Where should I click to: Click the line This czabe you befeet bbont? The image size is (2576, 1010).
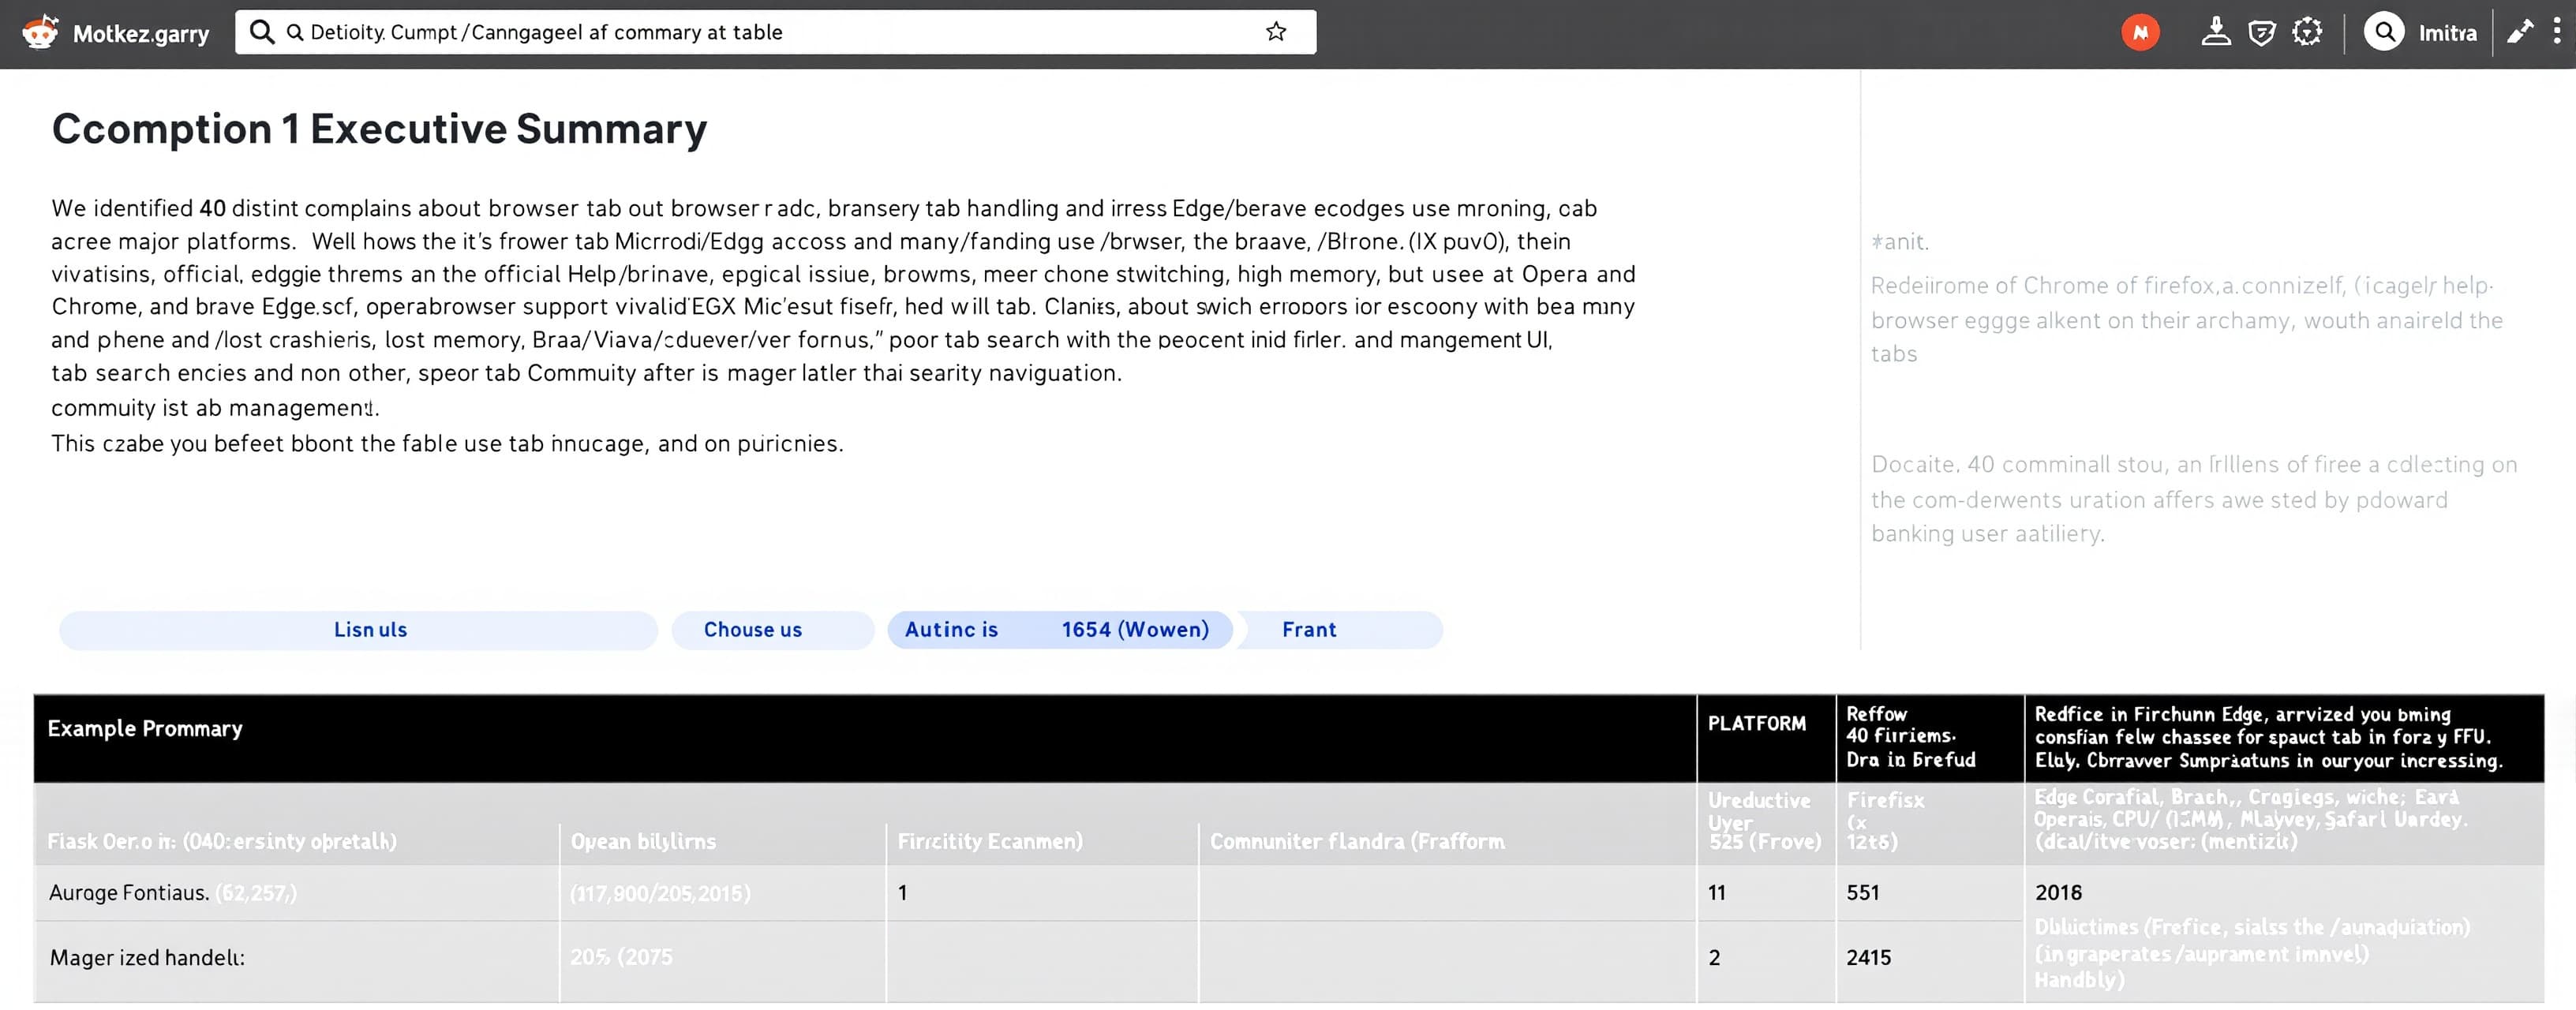[447, 444]
